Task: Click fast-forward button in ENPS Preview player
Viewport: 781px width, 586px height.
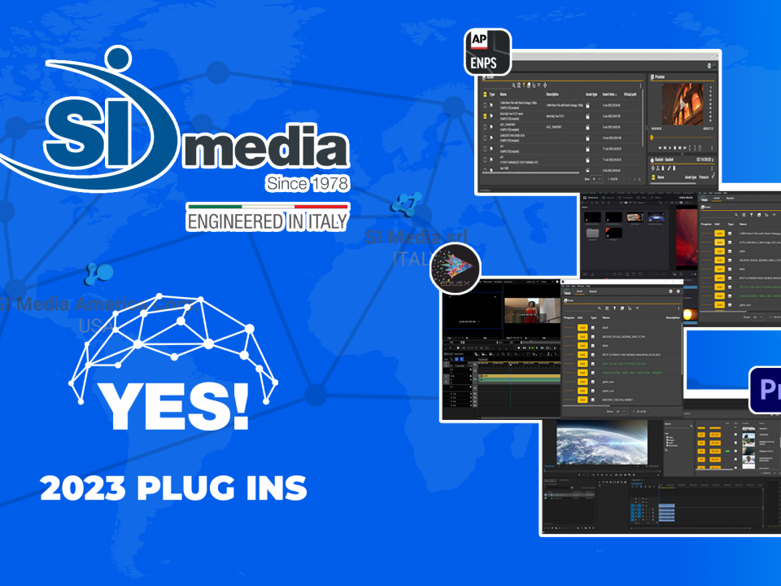Action: pos(685,148)
